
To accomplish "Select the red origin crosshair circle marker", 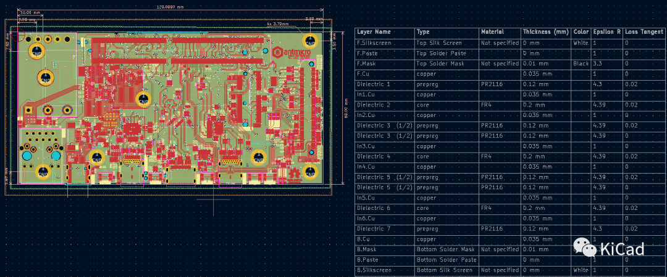I will click(18, 35).
